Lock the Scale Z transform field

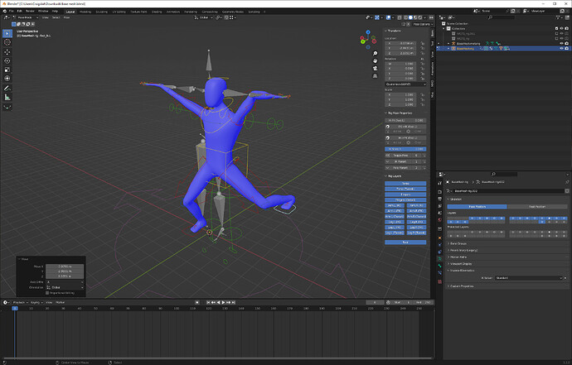(423, 104)
